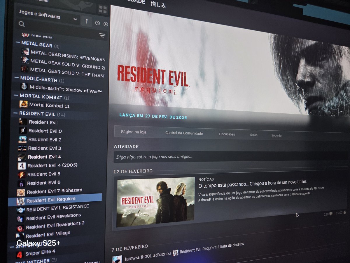
Task: Select Metal Gear Solid V: Ground Zeroes icon
Action: tap(25, 60)
